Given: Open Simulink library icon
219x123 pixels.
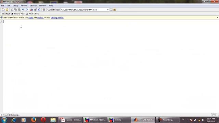Looking at the screenshot, I should pos(31,10).
